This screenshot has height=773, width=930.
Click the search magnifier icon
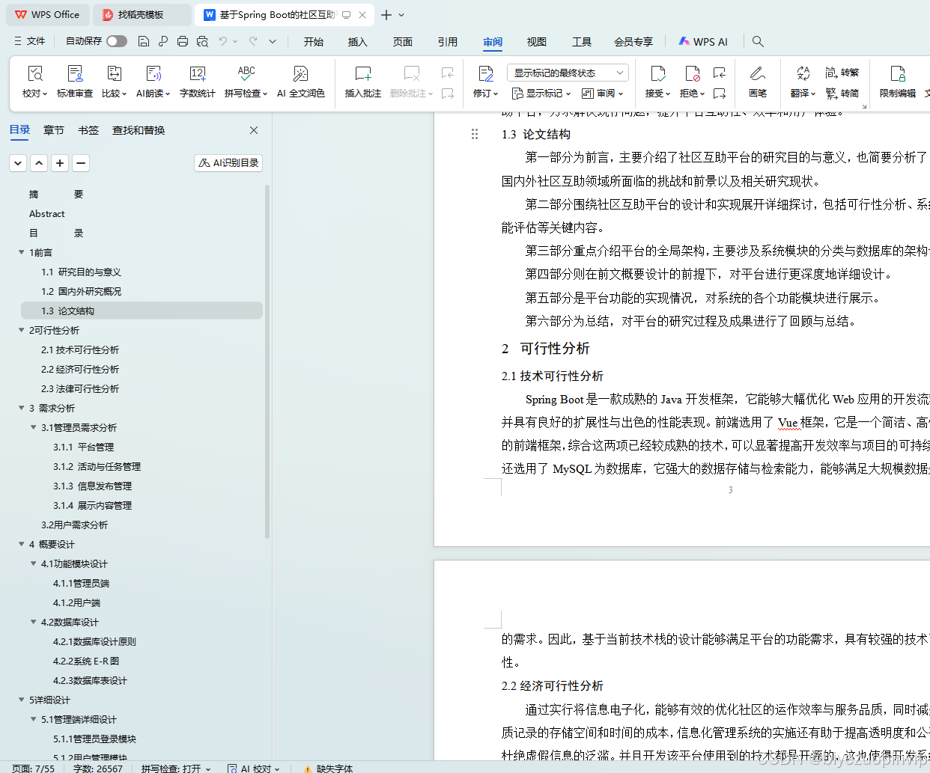coord(758,41)
